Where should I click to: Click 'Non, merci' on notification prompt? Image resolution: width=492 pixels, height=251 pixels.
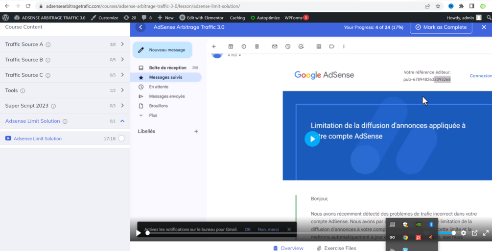coord(268,229)
